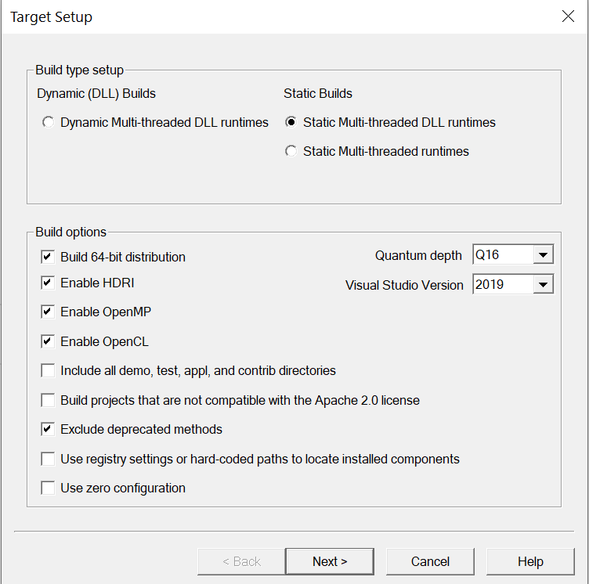Open Help for Target Setup
Screen dimensions: 589x584
coord(530,561)
